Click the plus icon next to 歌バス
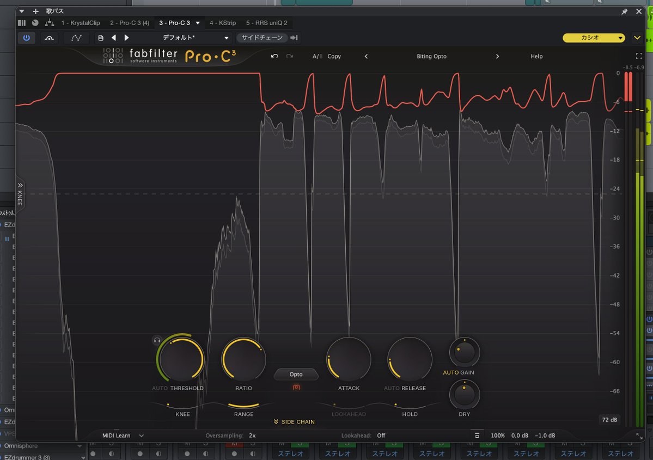The image size is (653, 460). 36,11
